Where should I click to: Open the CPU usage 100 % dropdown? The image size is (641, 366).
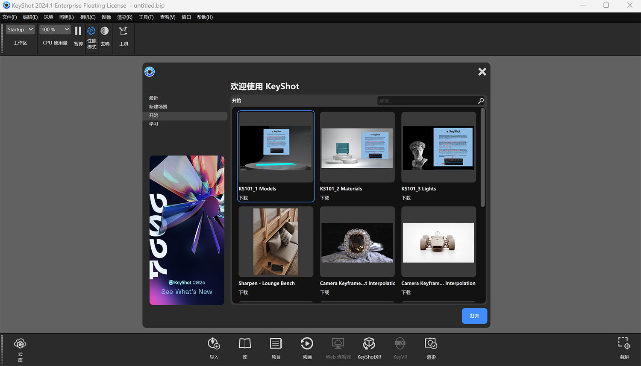click(55, 29)
